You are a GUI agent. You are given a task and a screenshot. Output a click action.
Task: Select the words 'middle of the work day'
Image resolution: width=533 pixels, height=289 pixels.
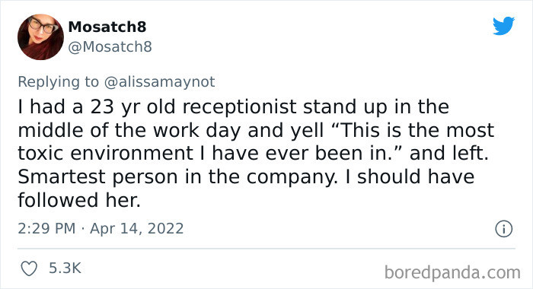(129, 130)
